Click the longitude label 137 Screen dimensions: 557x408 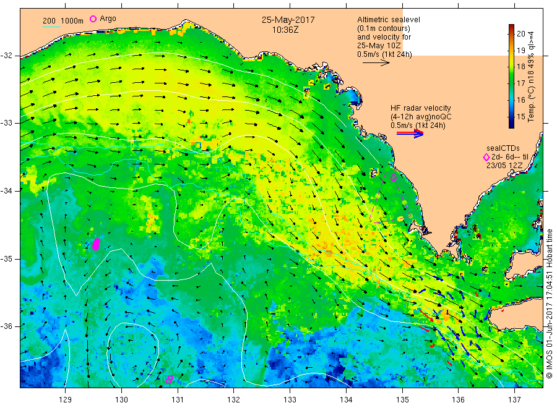point(514,400)
